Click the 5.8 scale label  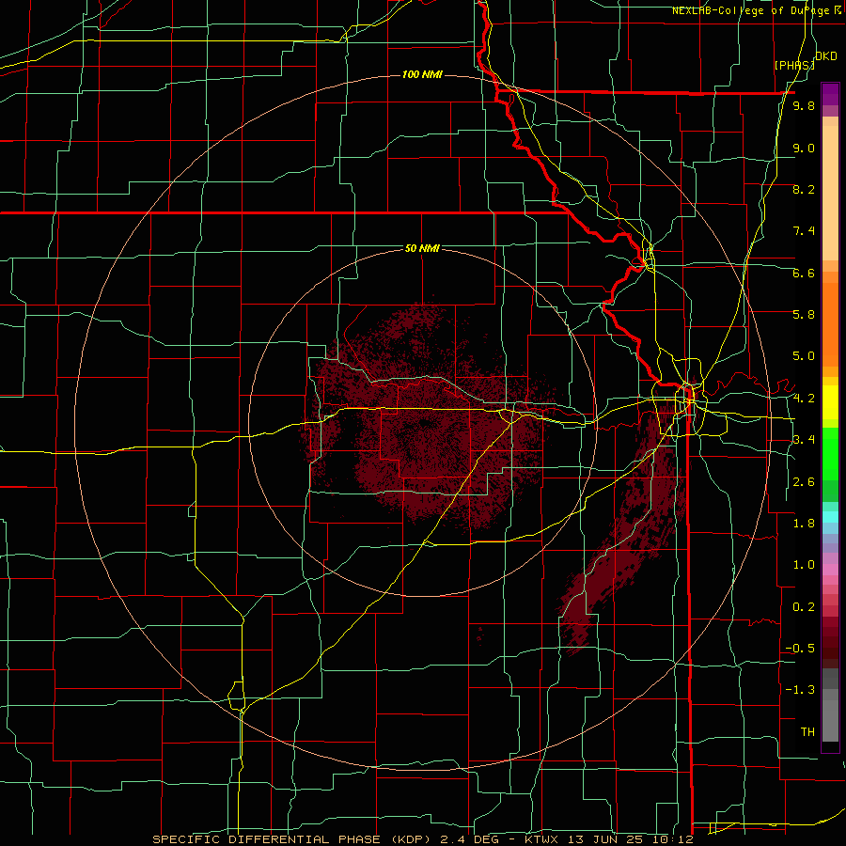804,314
